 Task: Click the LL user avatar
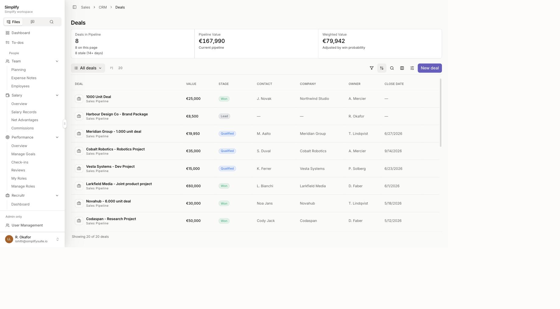tap(9, 239)
